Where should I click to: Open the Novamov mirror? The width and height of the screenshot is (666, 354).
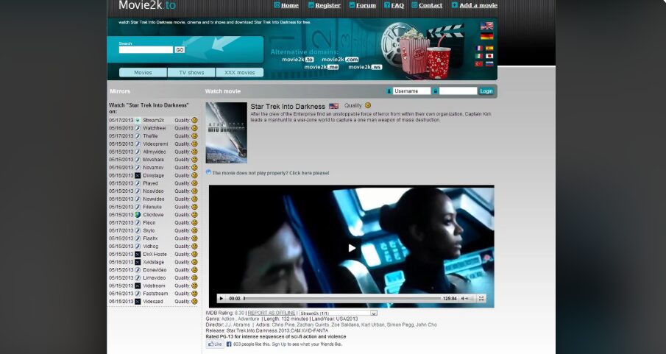[x=153, y=168]
